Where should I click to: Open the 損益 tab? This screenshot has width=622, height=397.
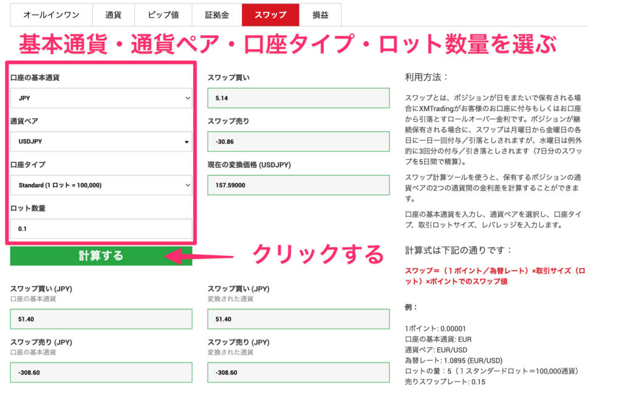point(320,15)
